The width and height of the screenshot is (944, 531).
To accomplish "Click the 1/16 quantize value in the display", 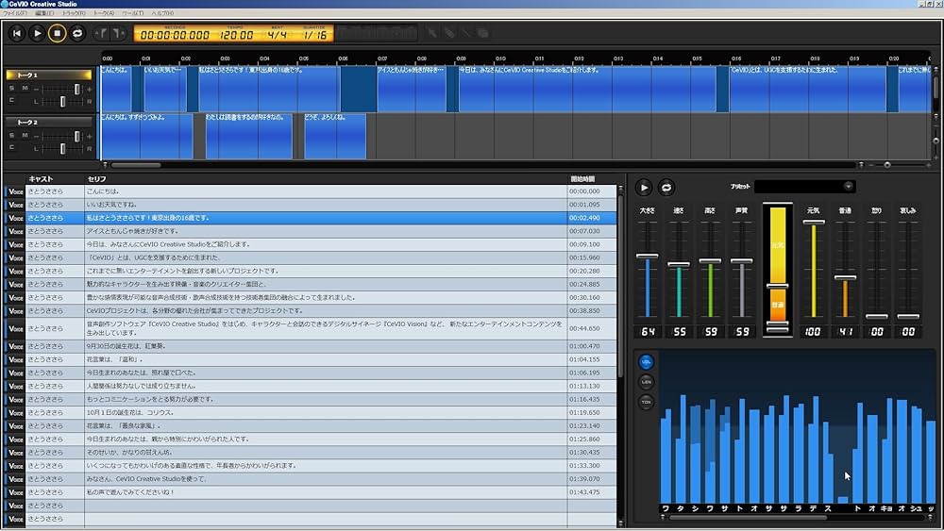I will pyautogui.click(x=313, y=34).
